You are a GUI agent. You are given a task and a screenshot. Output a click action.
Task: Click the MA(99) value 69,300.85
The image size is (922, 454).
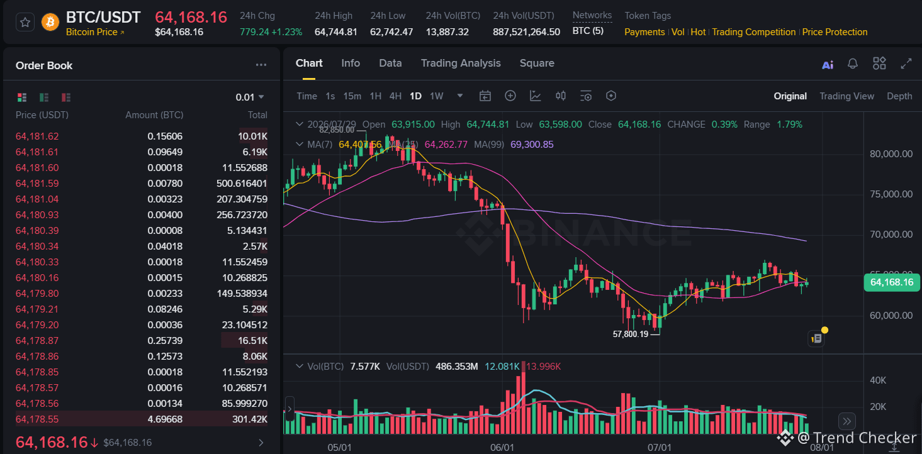(x=532, y=145)
